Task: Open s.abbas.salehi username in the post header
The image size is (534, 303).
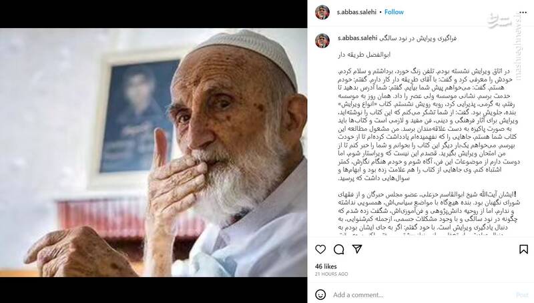Action: click(x=356, y=12)
